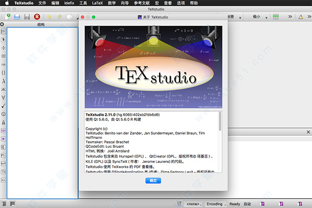Open the 帮助 menu
The height and width of the screenshot is (208, 312).
(194, 3)
